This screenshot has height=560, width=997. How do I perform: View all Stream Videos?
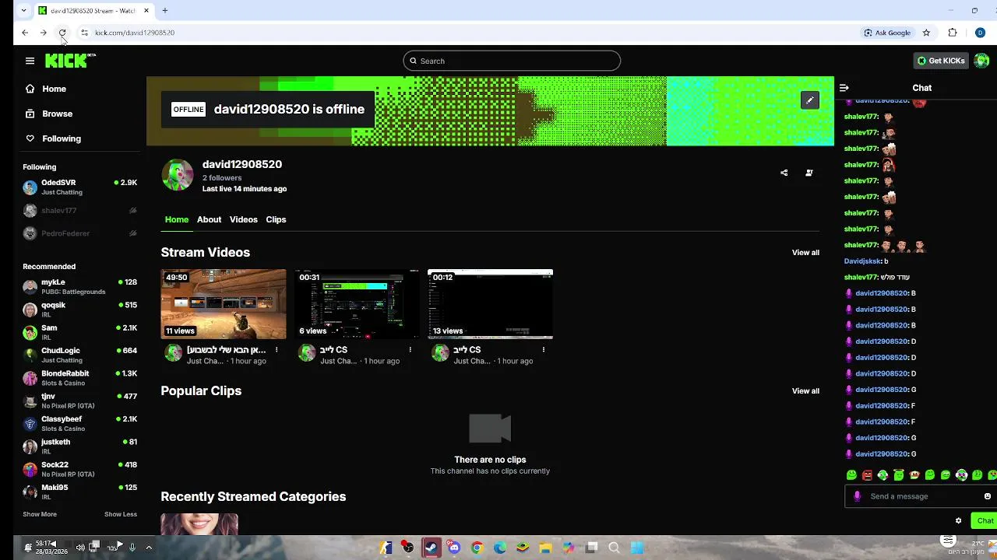[805, 253]
